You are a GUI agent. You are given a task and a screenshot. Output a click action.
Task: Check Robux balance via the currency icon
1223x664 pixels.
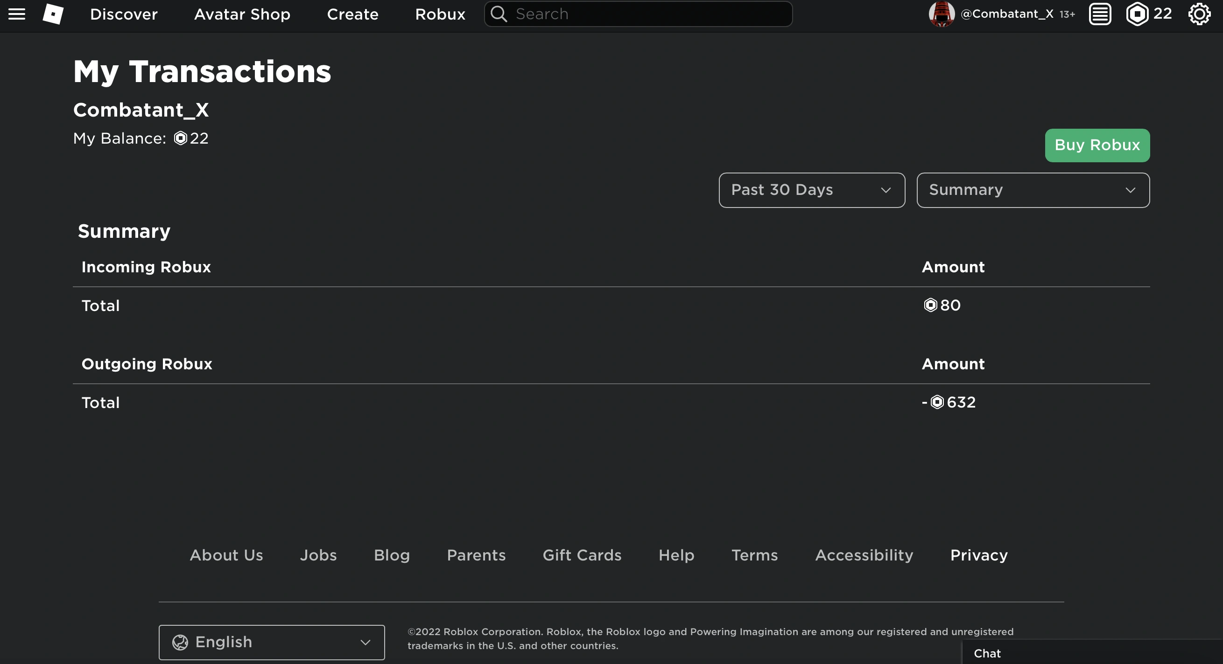[1137, 14]
